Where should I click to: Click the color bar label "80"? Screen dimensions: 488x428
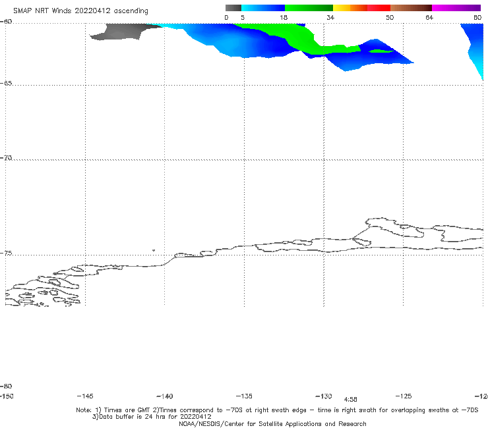click(x=477, y=17)
